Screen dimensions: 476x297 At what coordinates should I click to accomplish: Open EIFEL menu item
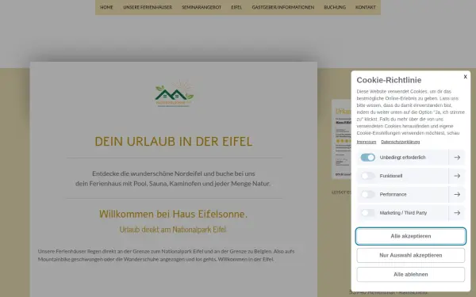236,7
